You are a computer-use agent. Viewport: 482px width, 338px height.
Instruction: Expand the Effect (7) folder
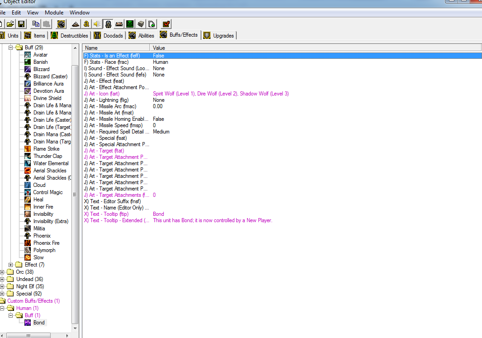point(11,265)
